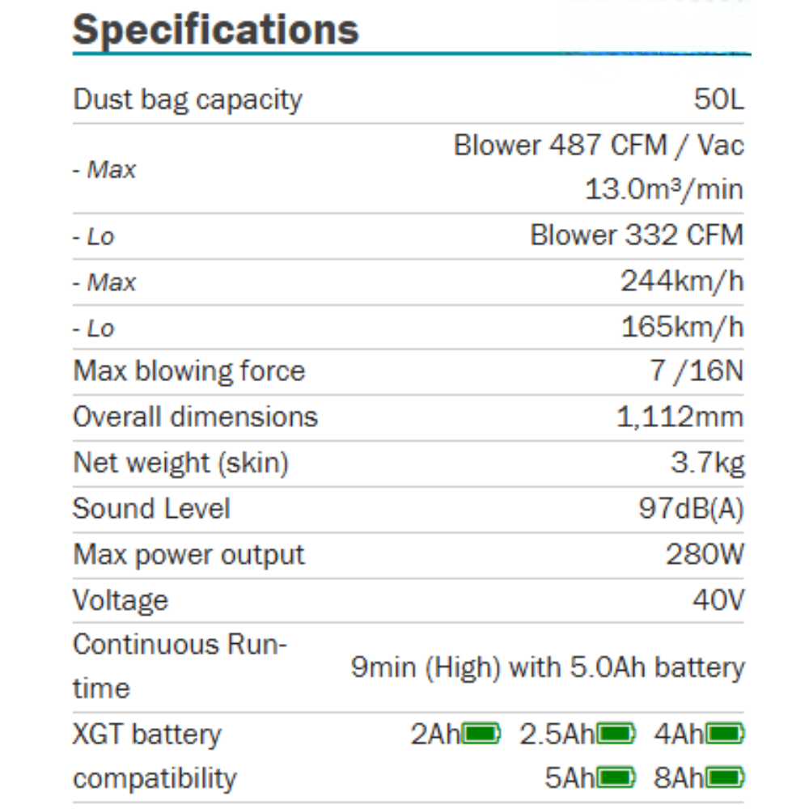The image size is (809, 809).
Task: Click the 1,112mm dimensions value
Action: (680, 417)
